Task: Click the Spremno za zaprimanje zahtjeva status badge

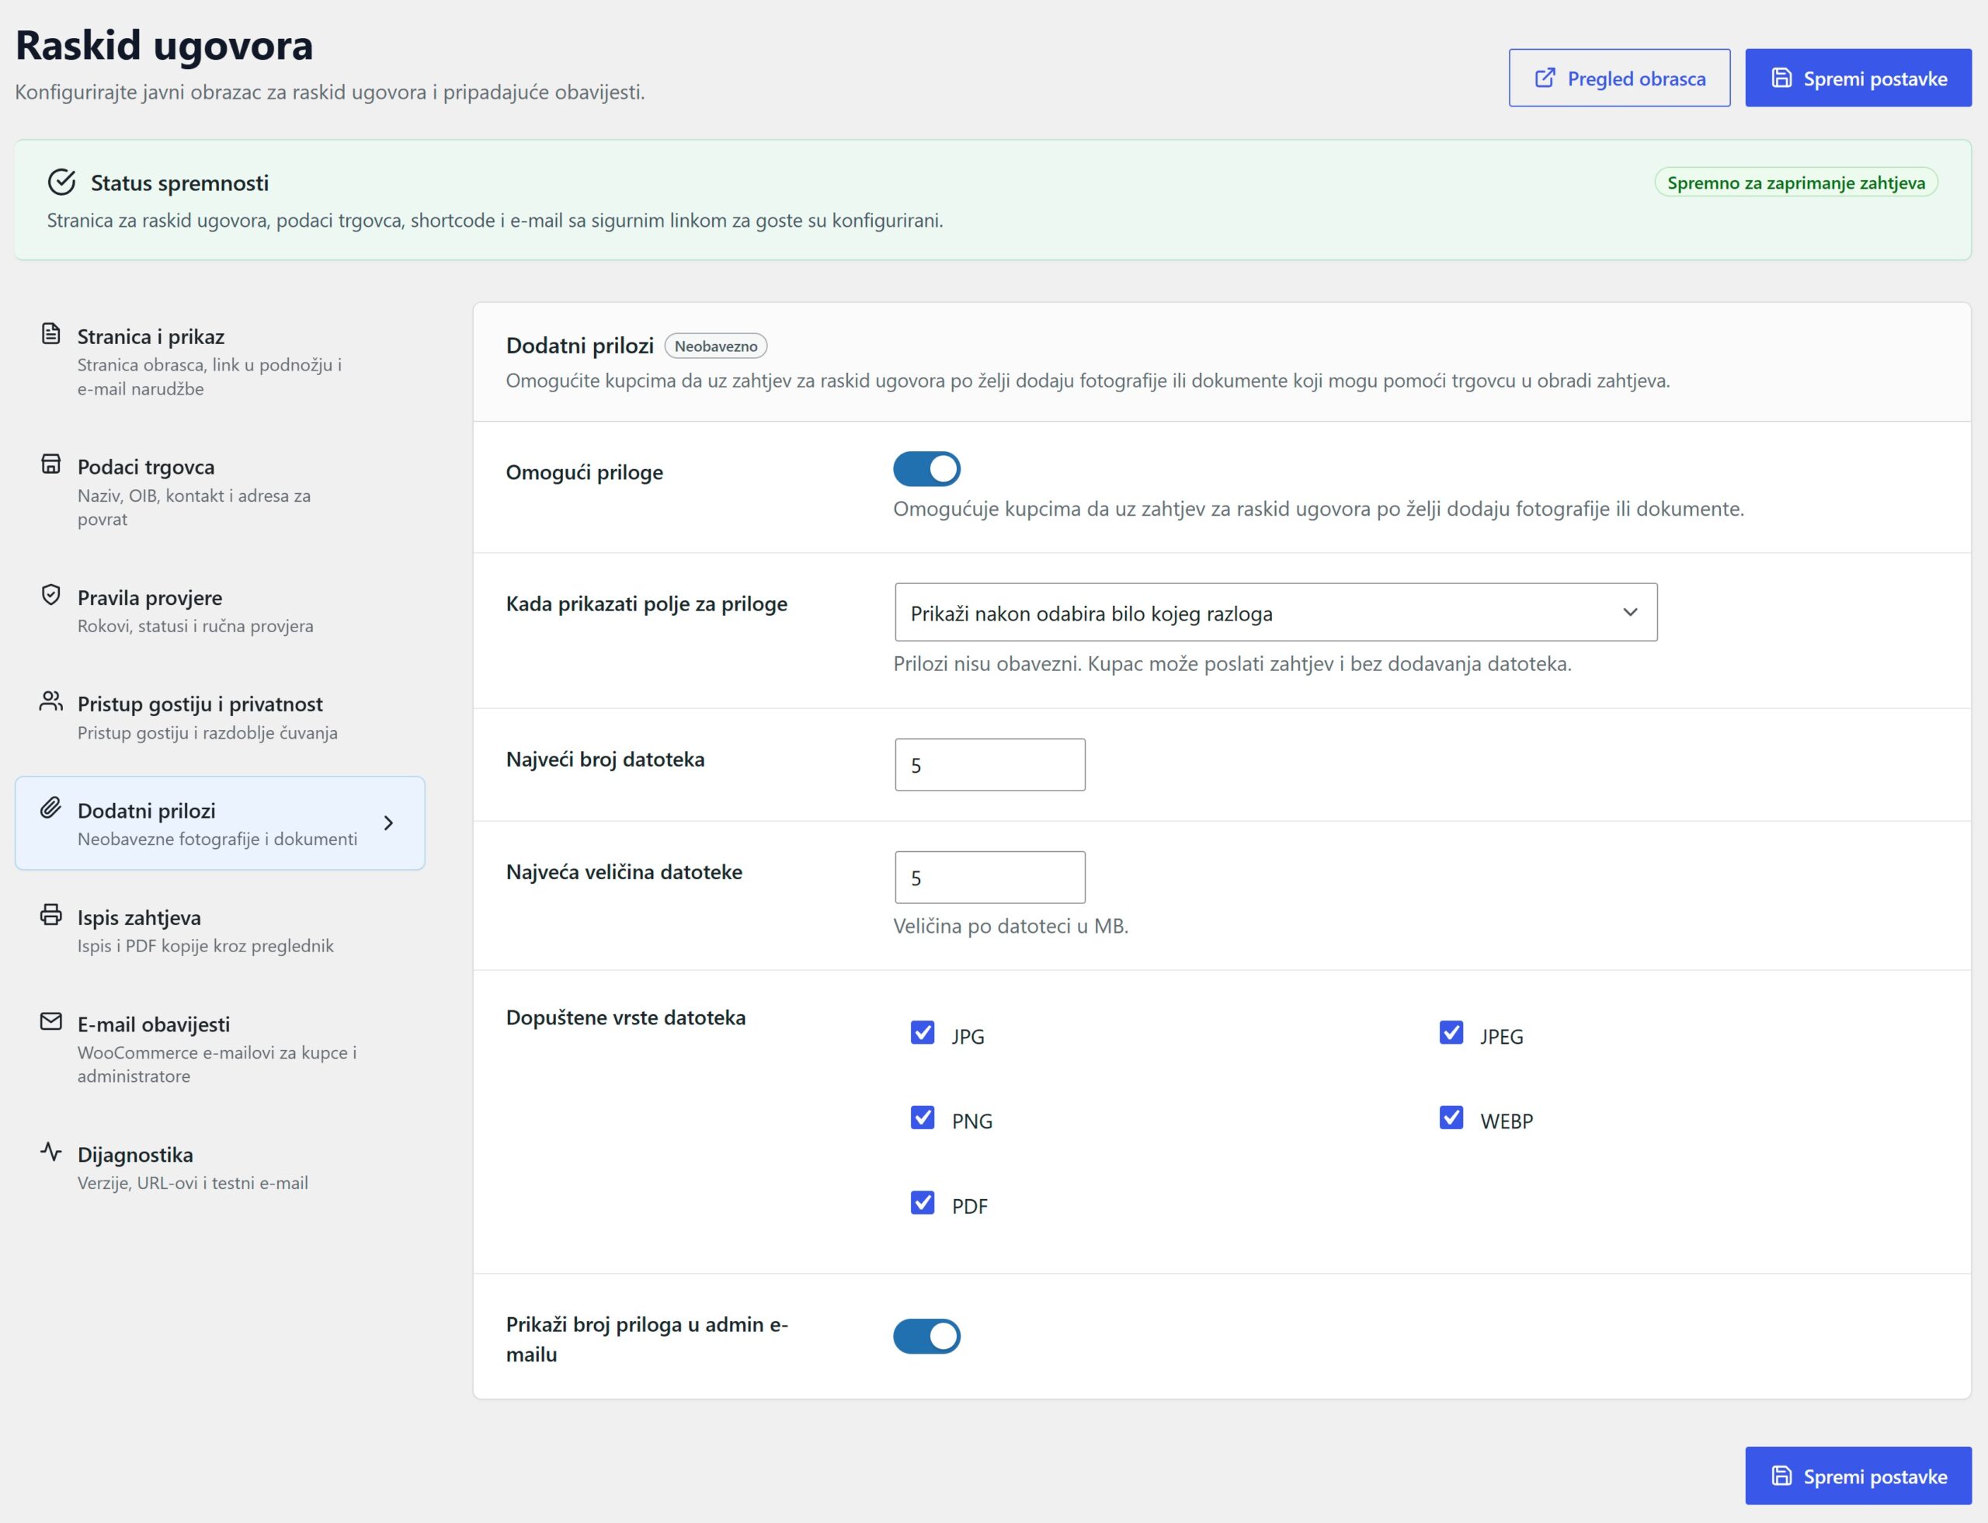Action: [x=1796, y=183]
